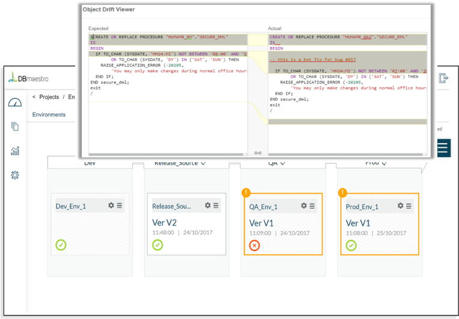Image resolution: width=459 pixels, height=319 pixels.
Task: Open the gear settings on Dev_Env_1 card
Action: 111,205
